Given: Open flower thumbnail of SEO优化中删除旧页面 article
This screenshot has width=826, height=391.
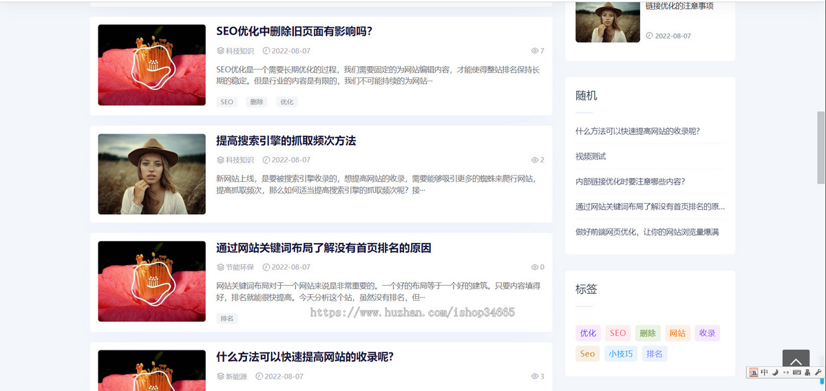Looking at the screenshot, I should click(x=151, y=65).
